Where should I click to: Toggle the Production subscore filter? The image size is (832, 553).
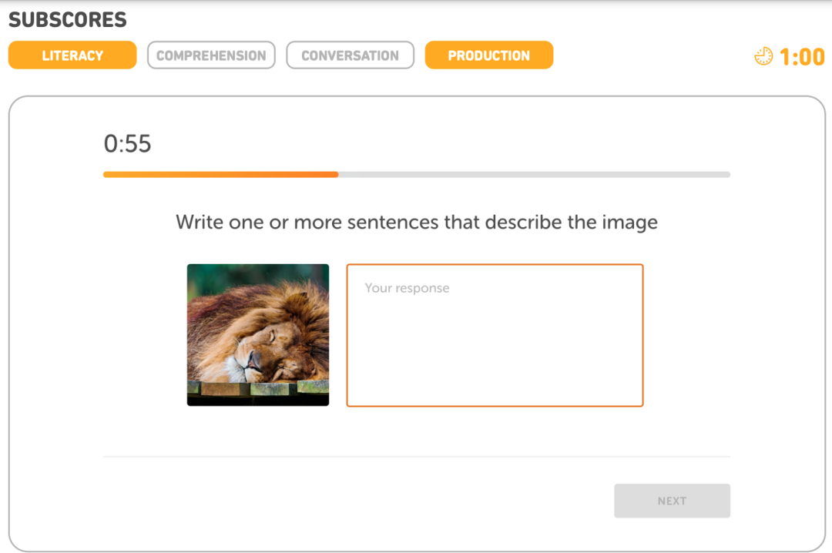(x=488, y=55)
